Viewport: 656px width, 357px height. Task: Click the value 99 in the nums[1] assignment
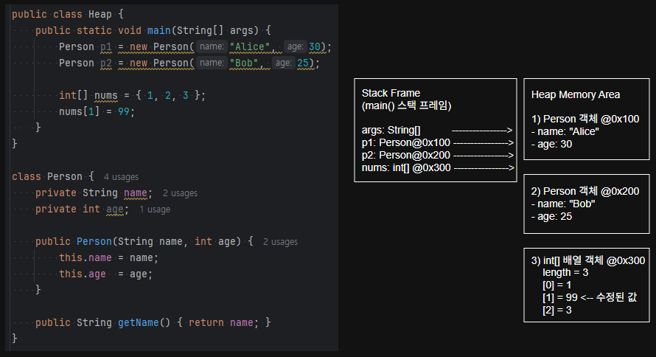point(124,111)
